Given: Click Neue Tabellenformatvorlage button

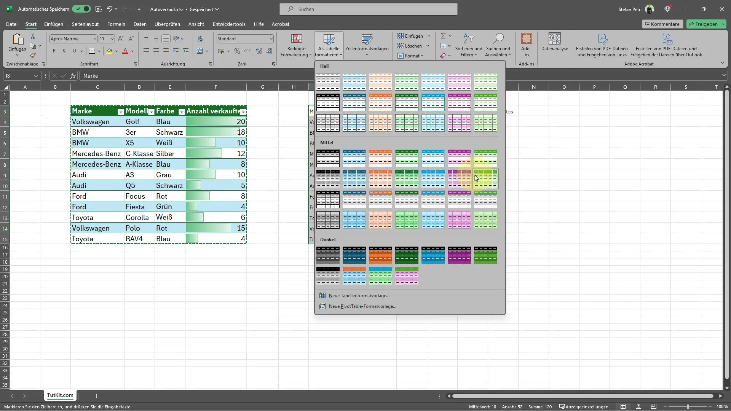Looking at the screenshot, I should coord(359,296).
